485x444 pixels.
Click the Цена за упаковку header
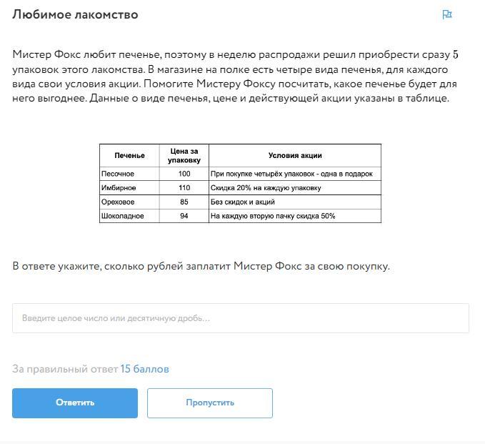184,155
